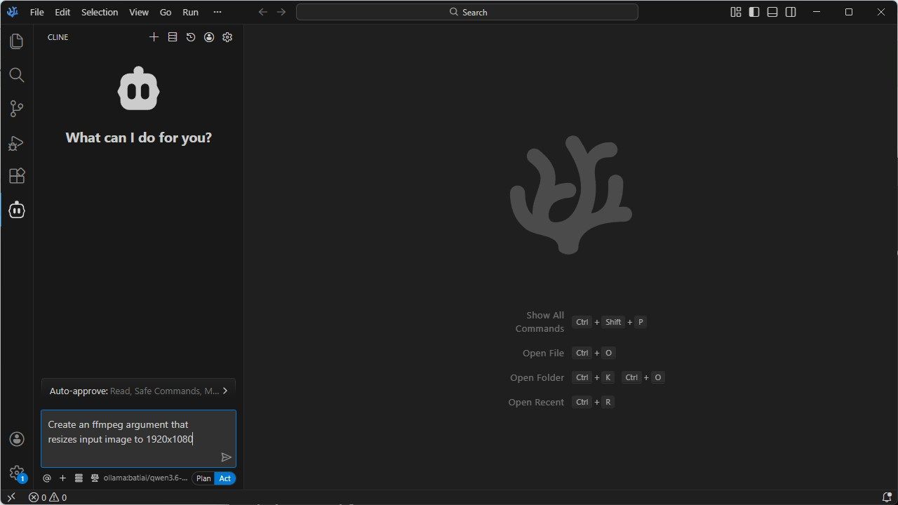Open the Extensions view
This screenshot has width=898, height=505.
[17, 176]
